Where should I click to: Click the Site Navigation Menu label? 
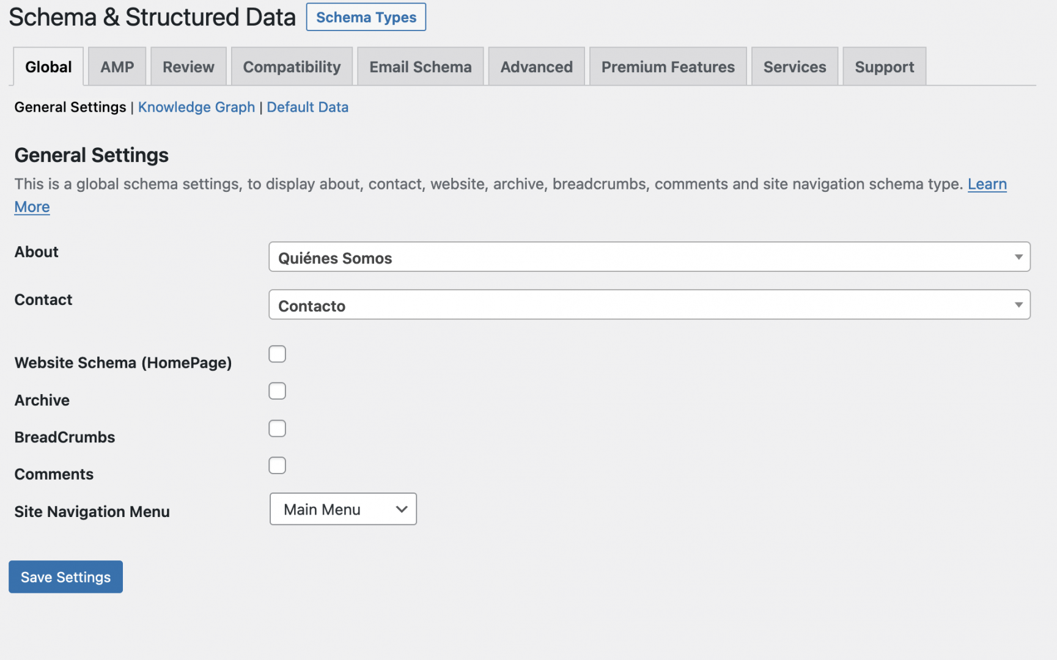coord(92,512)
